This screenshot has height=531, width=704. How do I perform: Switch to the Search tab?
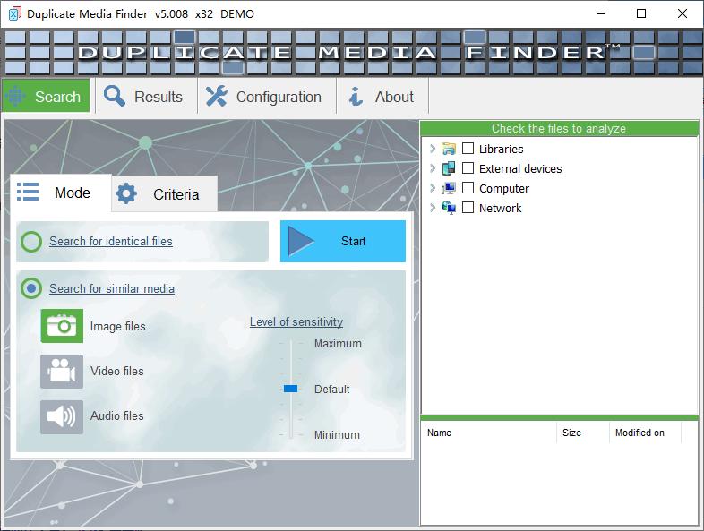[x=46, y=96]
